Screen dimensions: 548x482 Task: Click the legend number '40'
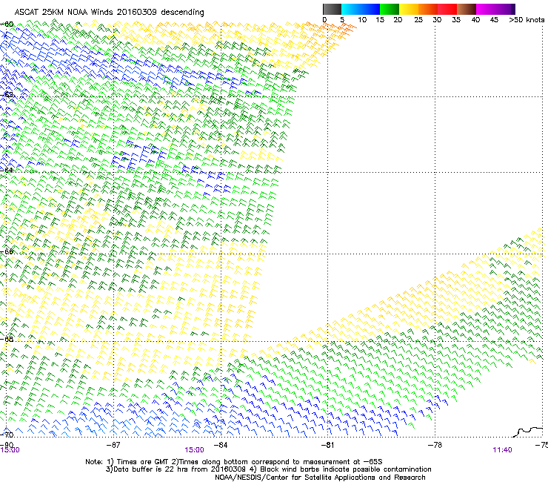475,19
